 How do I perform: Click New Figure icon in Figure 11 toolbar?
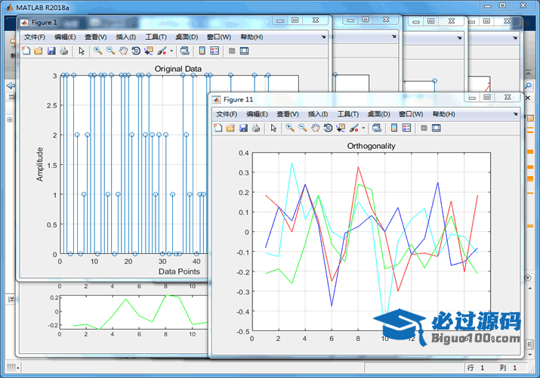point(218,129)
